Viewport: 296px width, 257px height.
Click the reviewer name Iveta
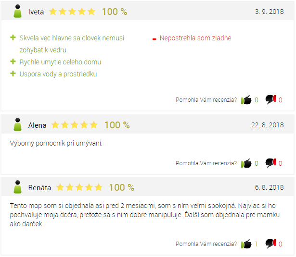(x=36, y=12)
